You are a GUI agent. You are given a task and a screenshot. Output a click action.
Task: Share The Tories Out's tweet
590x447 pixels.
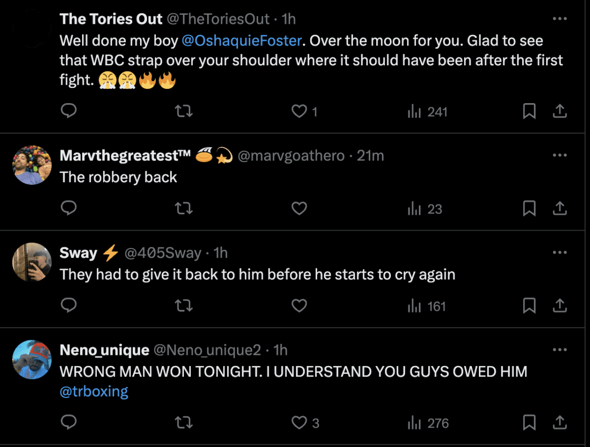click(559, 111)
